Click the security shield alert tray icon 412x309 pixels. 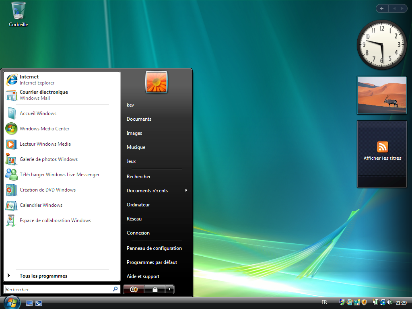(364, 302)
